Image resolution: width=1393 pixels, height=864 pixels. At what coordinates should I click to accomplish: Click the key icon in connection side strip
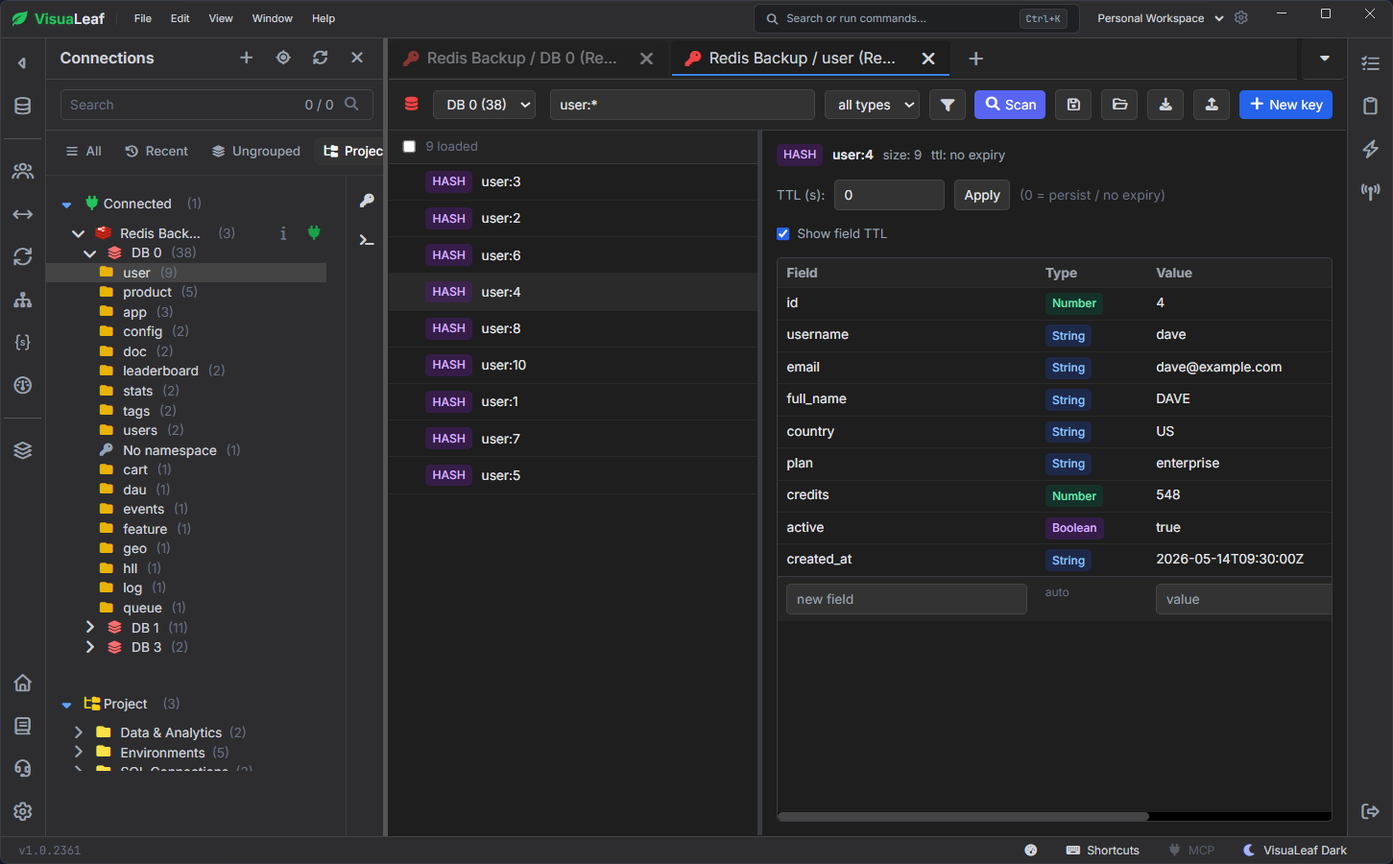367,201
